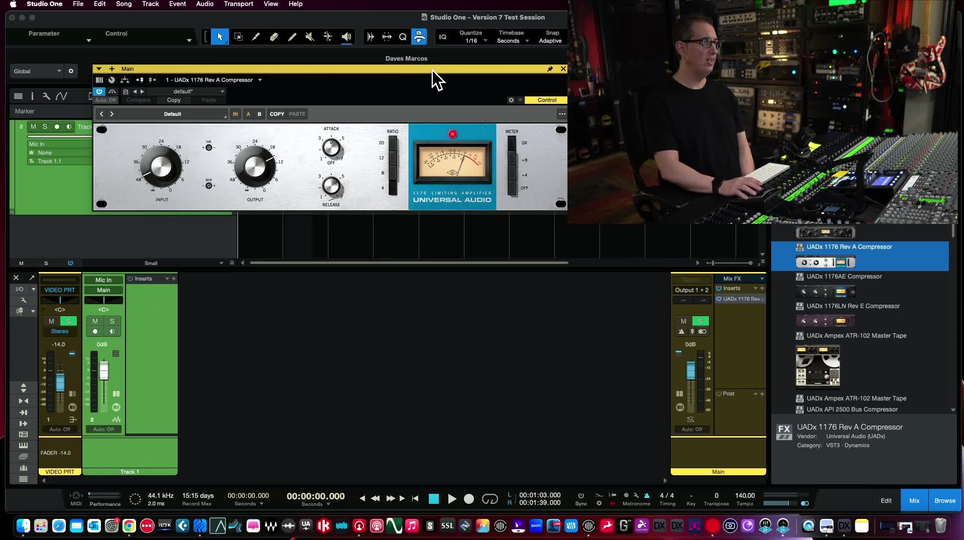Image resolution: width=964 pixels, height=540 pixels.
Task: Toggle monitor on Track 1 mixer channel
Action: 112,331
